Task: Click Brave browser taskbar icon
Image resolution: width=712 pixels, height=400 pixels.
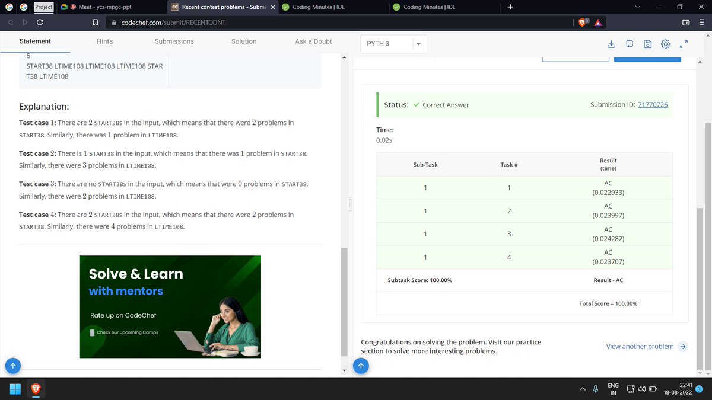Action: coord(36,389)
